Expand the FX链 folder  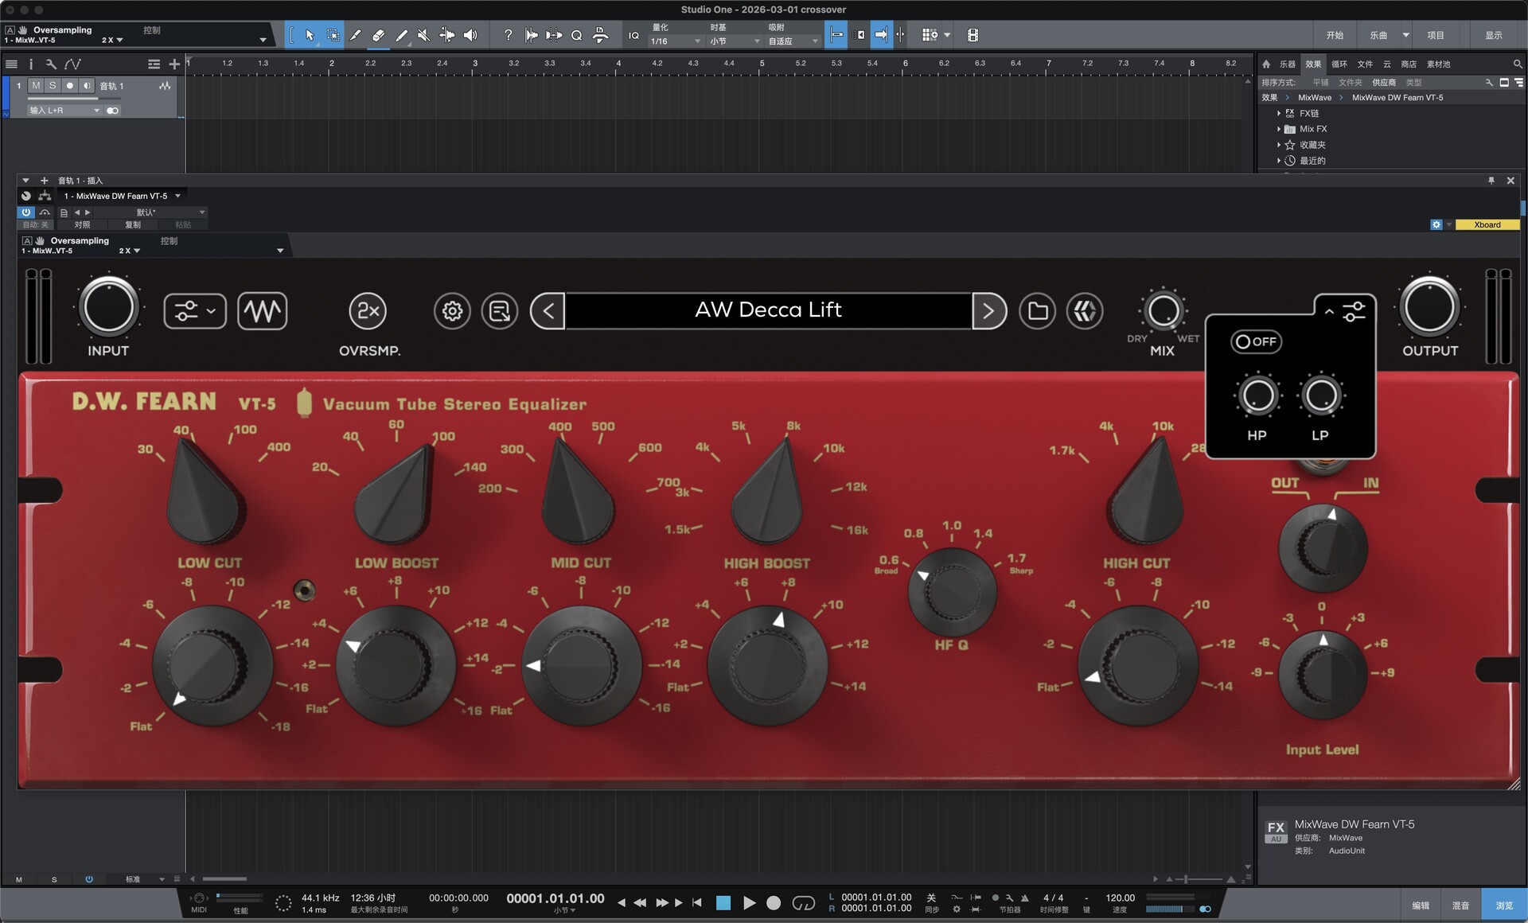1279,114
